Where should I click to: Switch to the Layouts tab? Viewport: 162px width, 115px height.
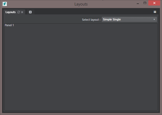pyautogui.click(x=11, y=12)
